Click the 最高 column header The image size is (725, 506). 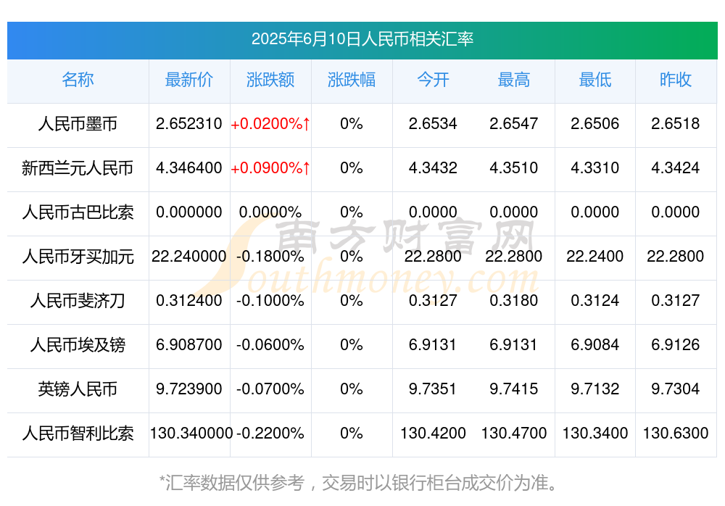click(x=514, y=80)
